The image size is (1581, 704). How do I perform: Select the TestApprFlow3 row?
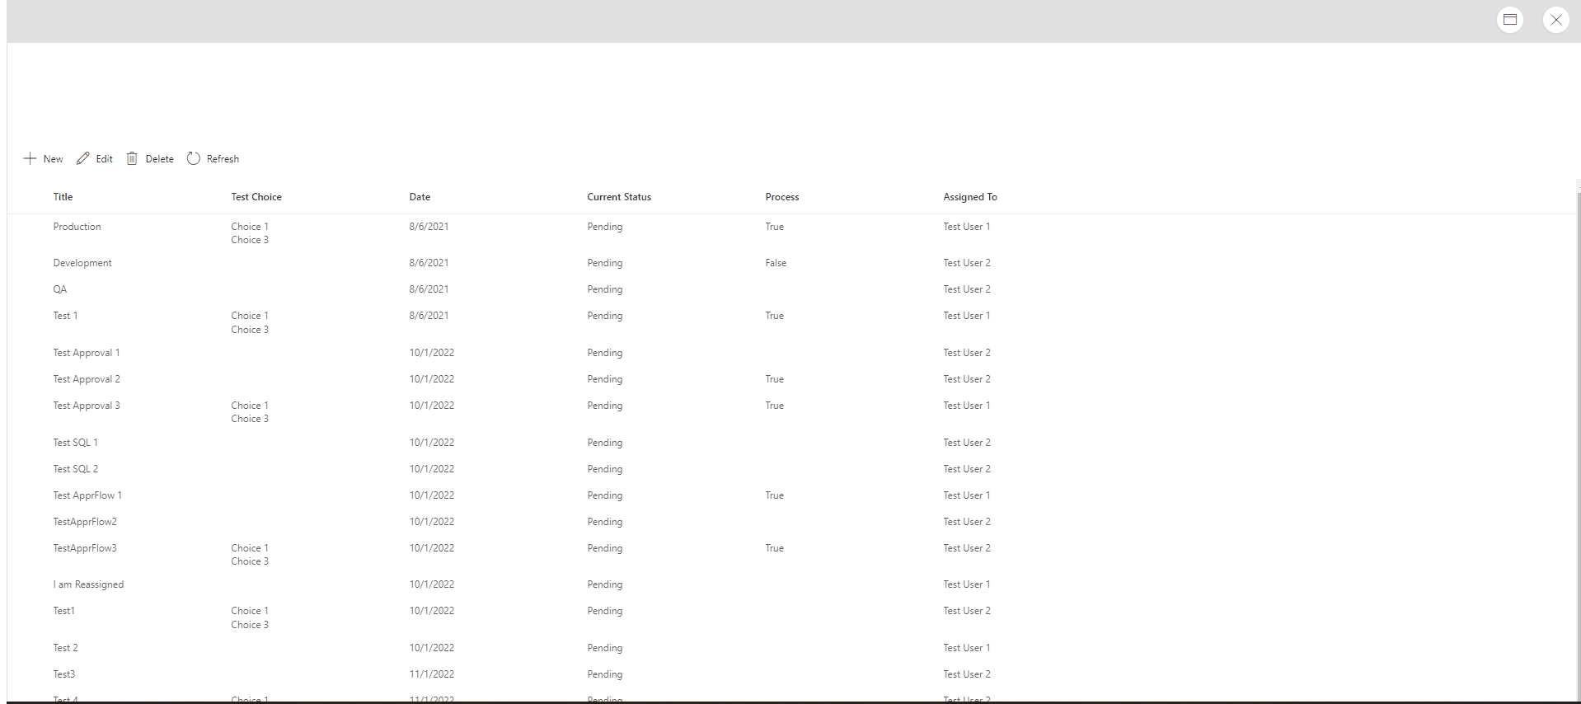85,548
